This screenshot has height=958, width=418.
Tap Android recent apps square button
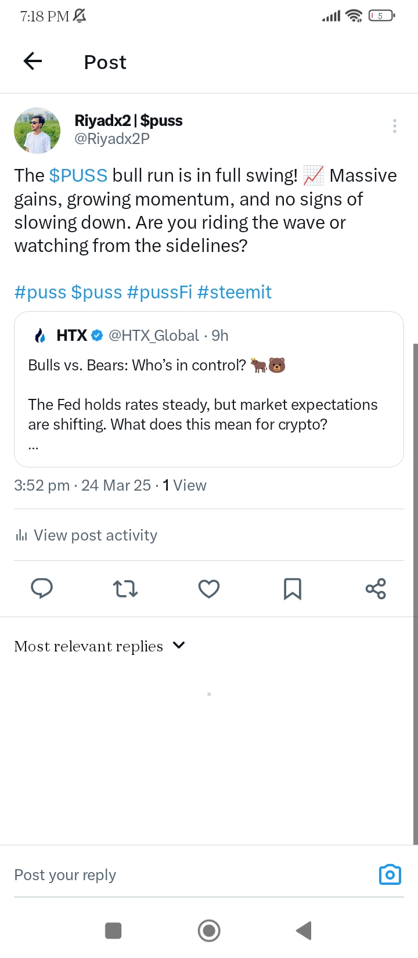[113, 931]
